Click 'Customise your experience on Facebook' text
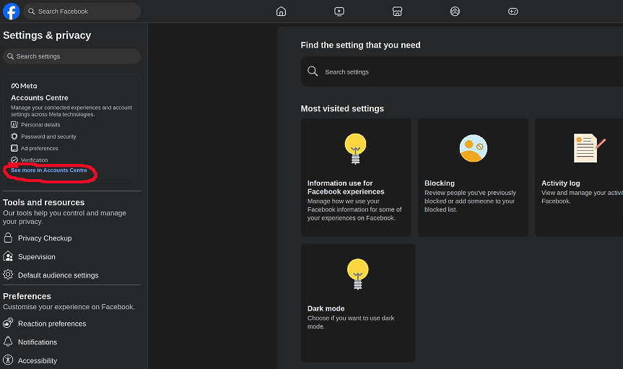Screen dimensions: 623x369 69,307
